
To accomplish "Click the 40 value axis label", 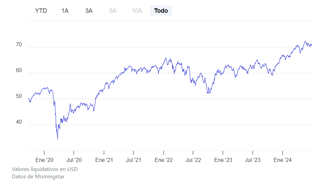I will [x=19, y=122].
